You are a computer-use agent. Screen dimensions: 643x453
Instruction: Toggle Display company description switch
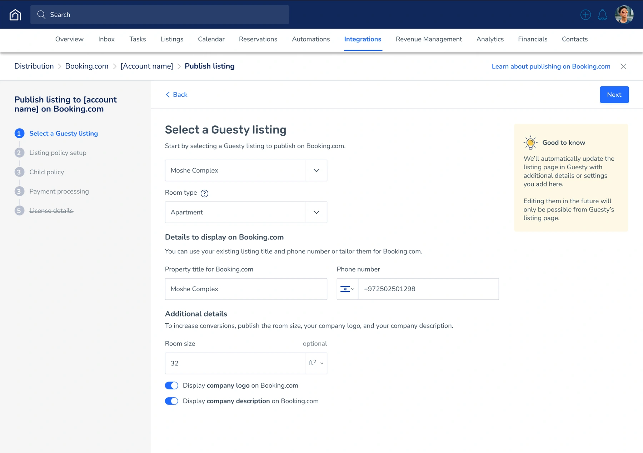click(x=171, y=401)
